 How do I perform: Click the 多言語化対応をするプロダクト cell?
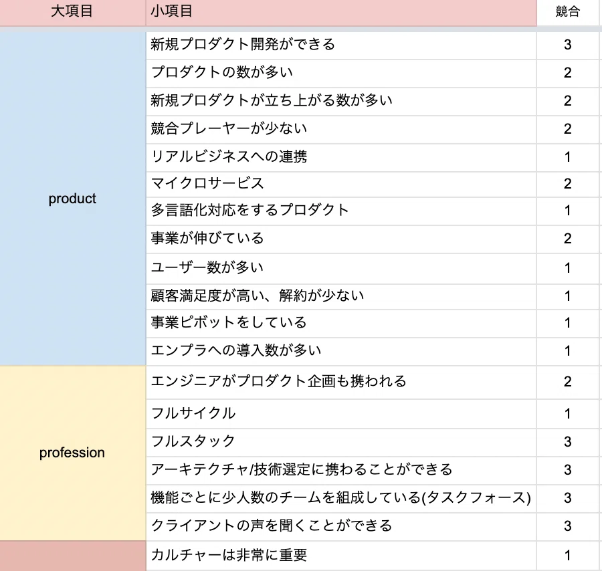point(341,211)
